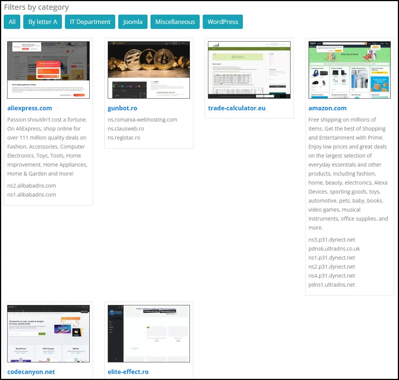This screenshot has height=380, width=399.
Task: Open the elite-effect.ro screenshot thumbnail
Action: [149, 333]
